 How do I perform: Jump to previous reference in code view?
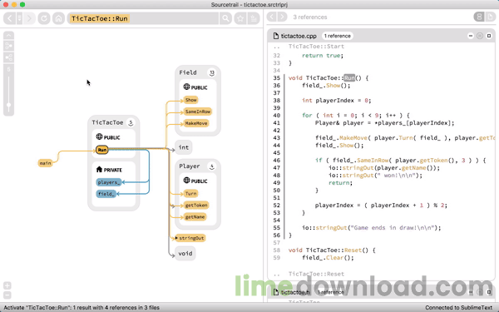click(271, 17)
